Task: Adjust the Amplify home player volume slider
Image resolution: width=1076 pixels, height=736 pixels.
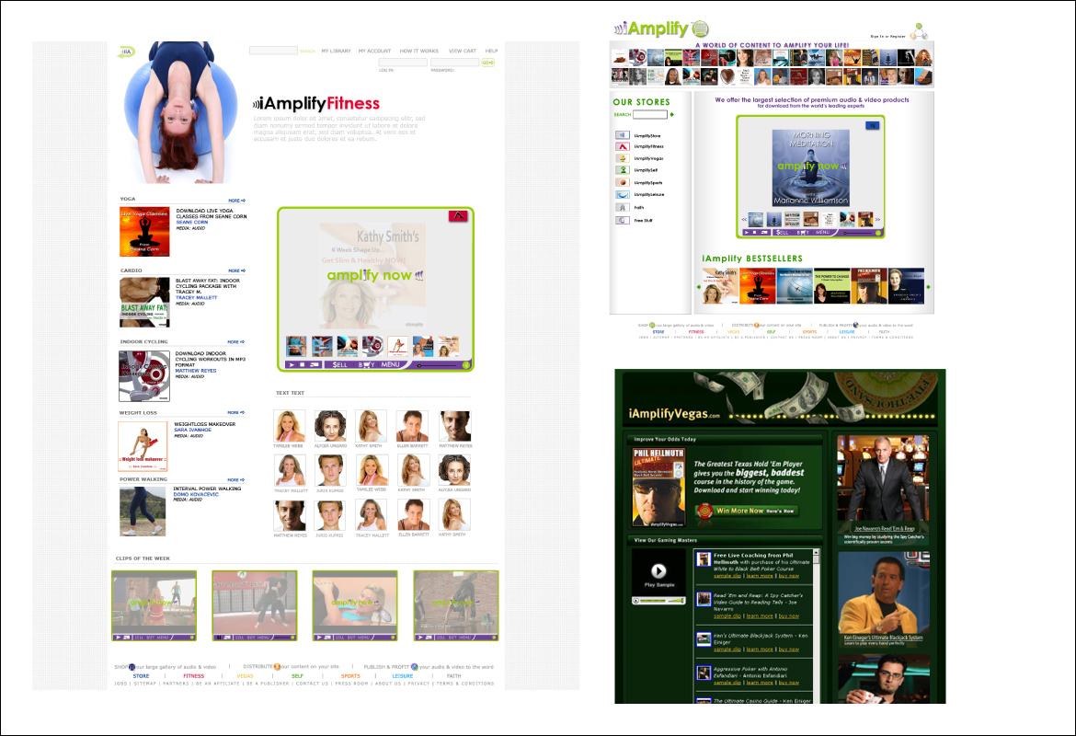Action: [x=858, y=234]
